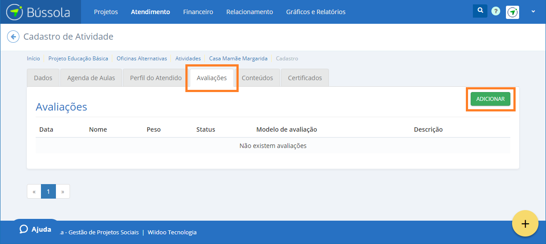
Task: Open the search magnifier icon
Action: coord(480,11)
